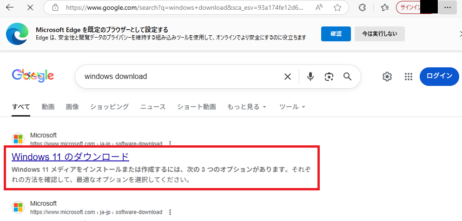Switch to the ニュース tab

153,107
